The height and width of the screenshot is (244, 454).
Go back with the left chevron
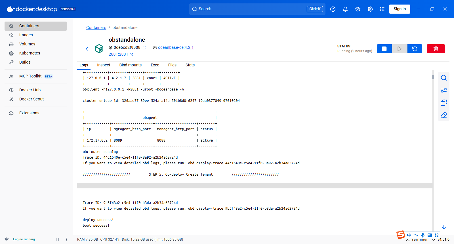pos(87,49)
